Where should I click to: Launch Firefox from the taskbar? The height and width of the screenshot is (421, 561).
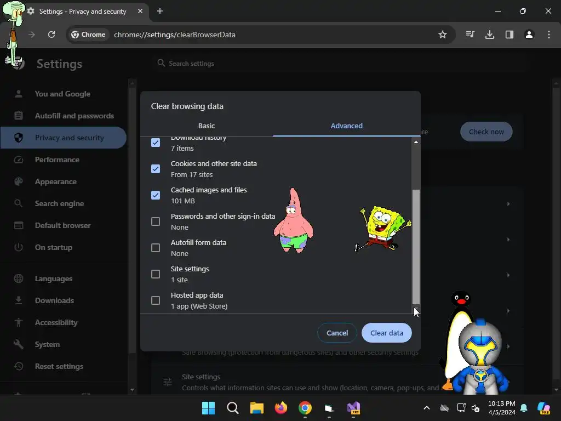(281, 408)
